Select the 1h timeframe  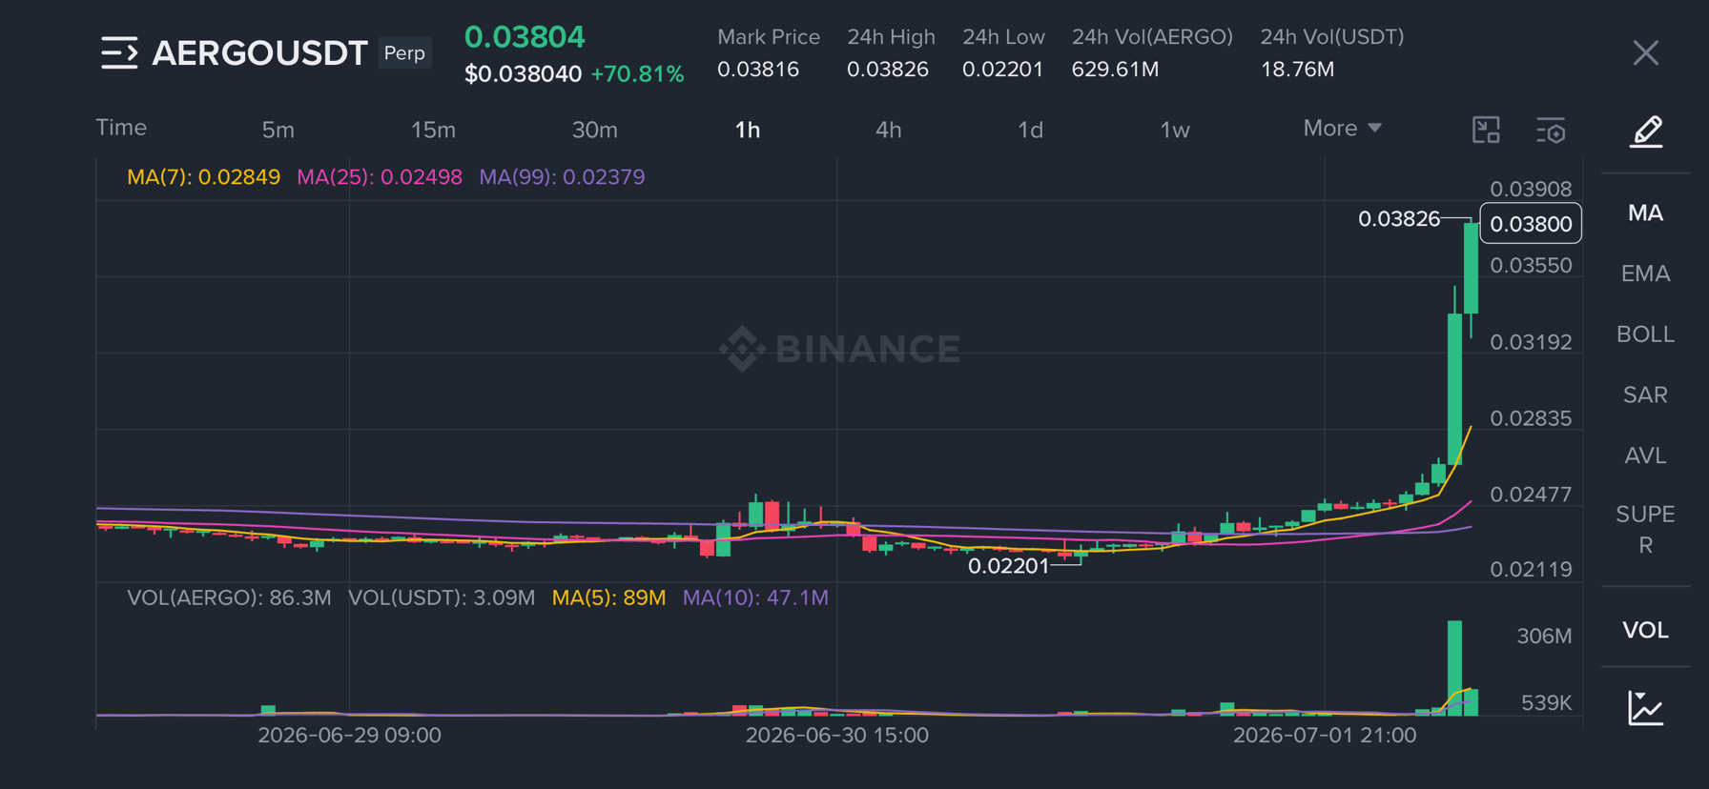point(748,130)
